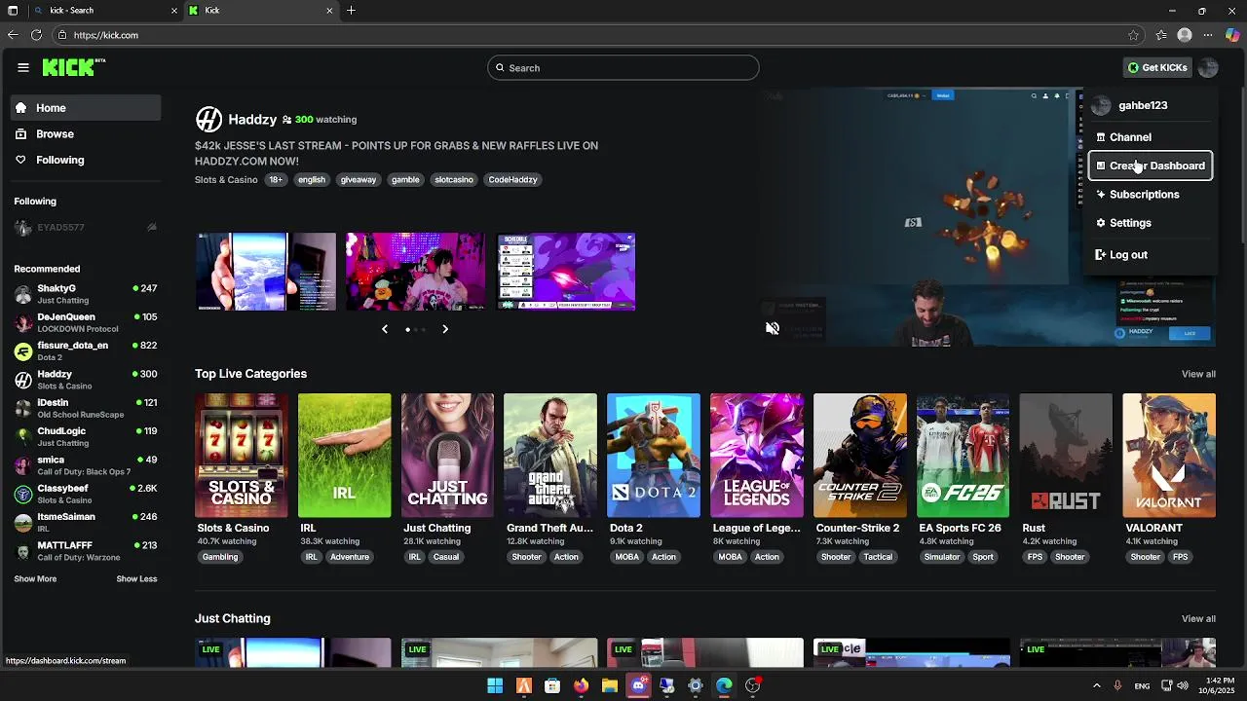Open ShaktyG avatar in Recommended
The width and height of the screenshot is (1247, 701).
point(23,294)
